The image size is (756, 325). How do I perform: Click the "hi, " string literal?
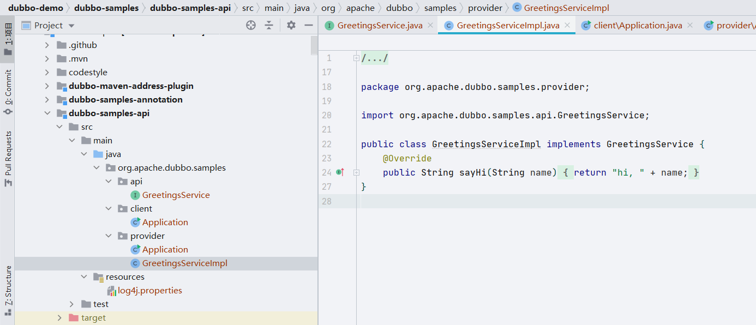[628, 173]
